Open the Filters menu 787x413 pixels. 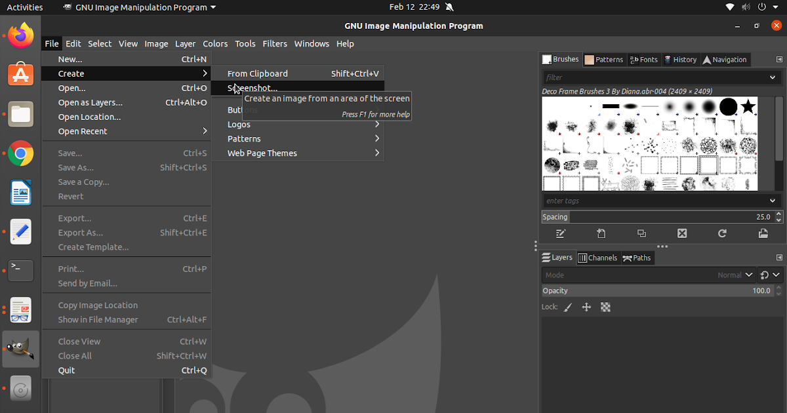click(275, 43)
